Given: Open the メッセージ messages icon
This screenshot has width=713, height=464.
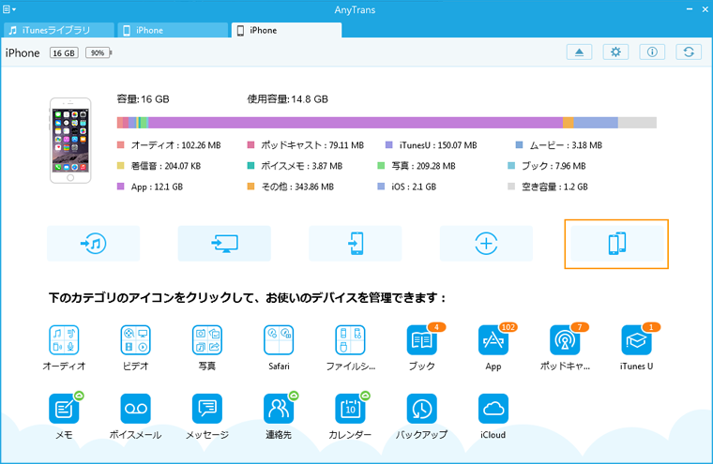Looking at the screenshot, I should [207, 409].
